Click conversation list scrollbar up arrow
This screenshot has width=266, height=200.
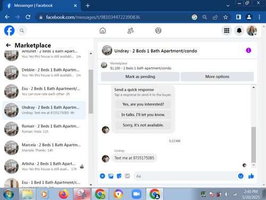(91, 53)
